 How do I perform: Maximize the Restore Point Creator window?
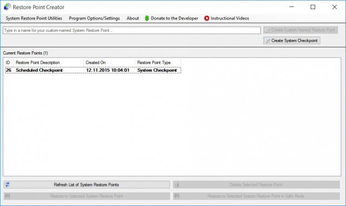(x=313, y=7)
